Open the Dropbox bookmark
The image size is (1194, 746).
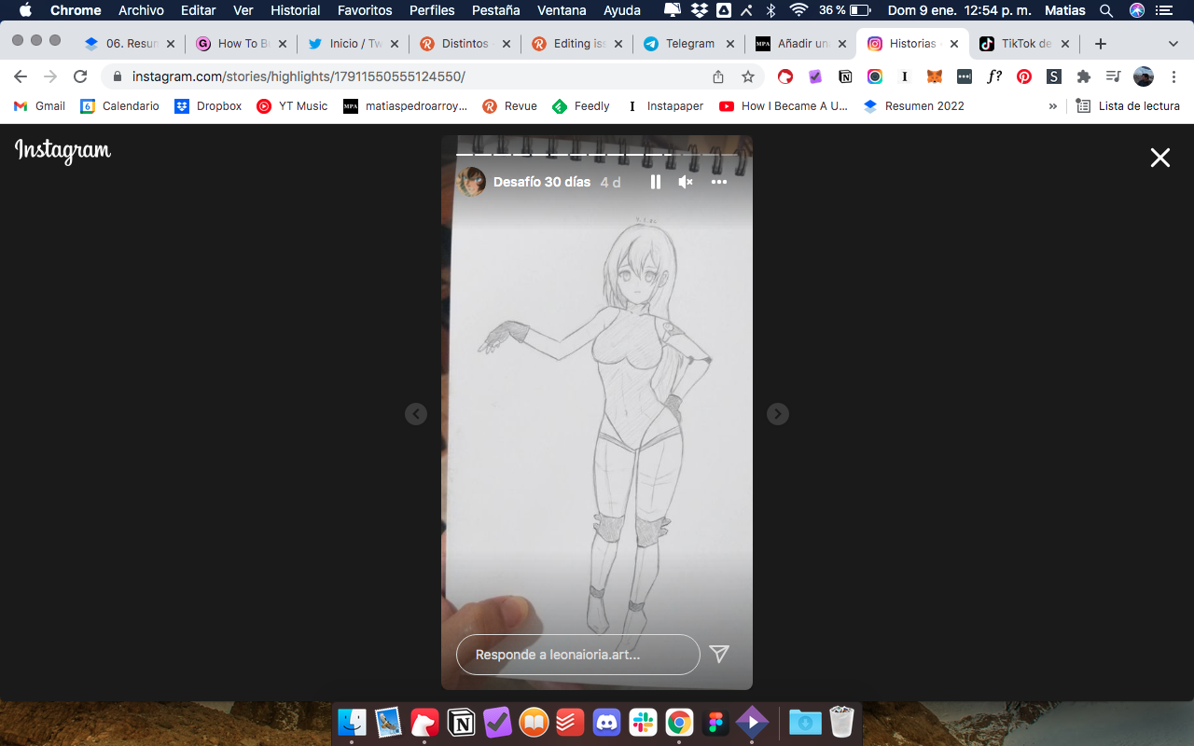pos(208,106)
